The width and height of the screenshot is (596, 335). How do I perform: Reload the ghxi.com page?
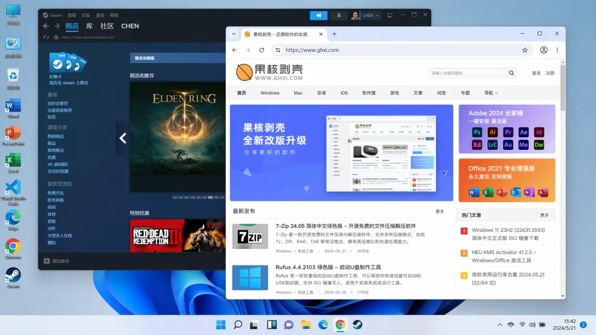262,50
